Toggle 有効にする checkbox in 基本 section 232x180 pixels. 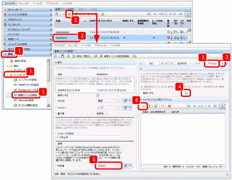98,95
